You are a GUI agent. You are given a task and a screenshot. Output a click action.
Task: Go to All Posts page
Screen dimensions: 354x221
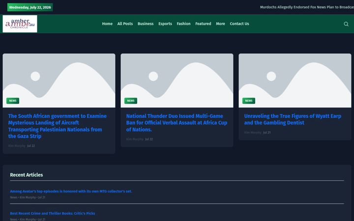pos(125,24)
